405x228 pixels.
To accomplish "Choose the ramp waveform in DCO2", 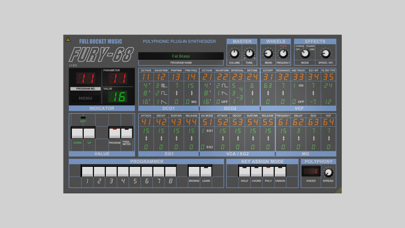I will pyautogui.click(x=222, y=93).
